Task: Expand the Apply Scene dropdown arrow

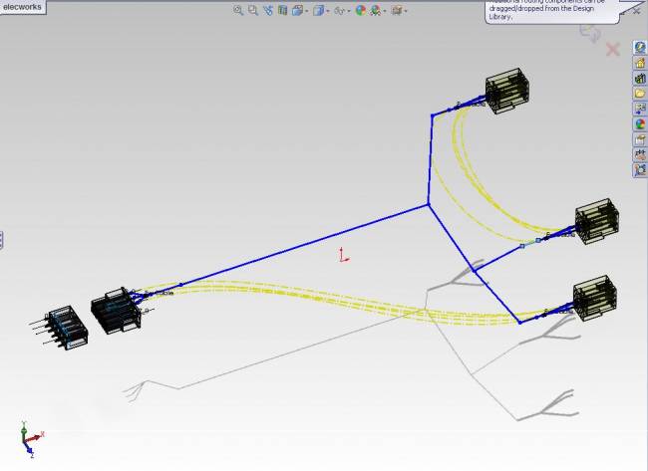Action: tap(385, 11)
